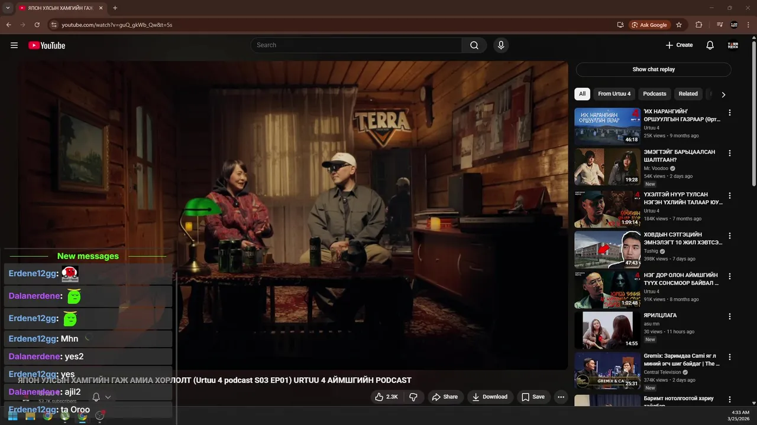Click the address bar URL
Screen dimensions: 757x425
click(x=117, y=25)
